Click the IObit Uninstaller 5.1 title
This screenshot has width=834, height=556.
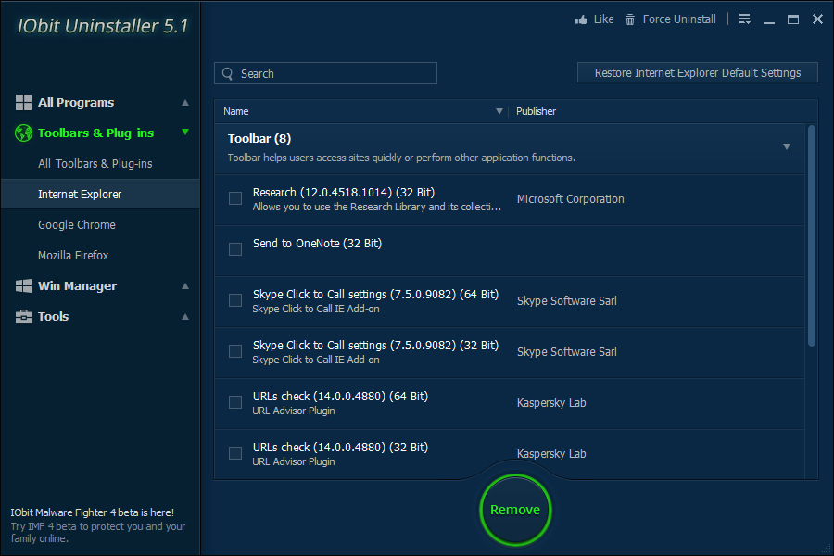[x=103, y=26]
